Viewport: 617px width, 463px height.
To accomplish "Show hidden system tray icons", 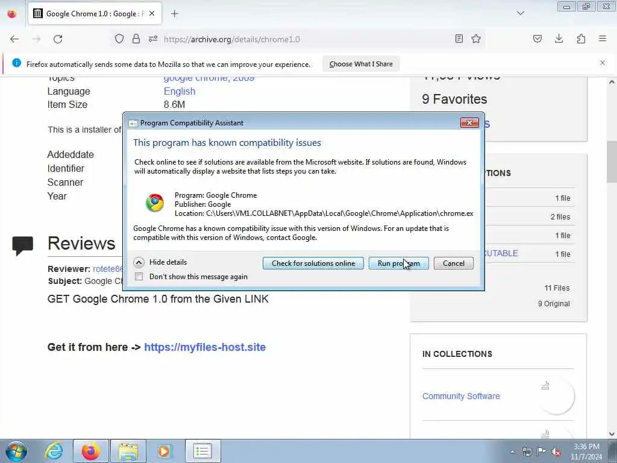I will coord(512,452).
